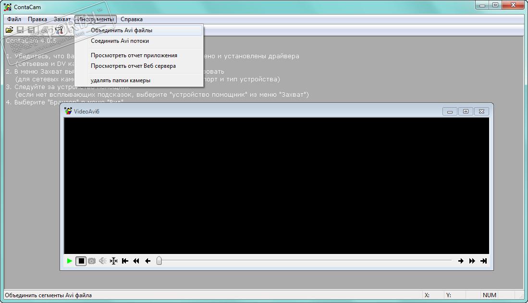This screenshot has height=303, width=528.
Task: Maximize the main ContaCam window
Action: coord(495,5)
